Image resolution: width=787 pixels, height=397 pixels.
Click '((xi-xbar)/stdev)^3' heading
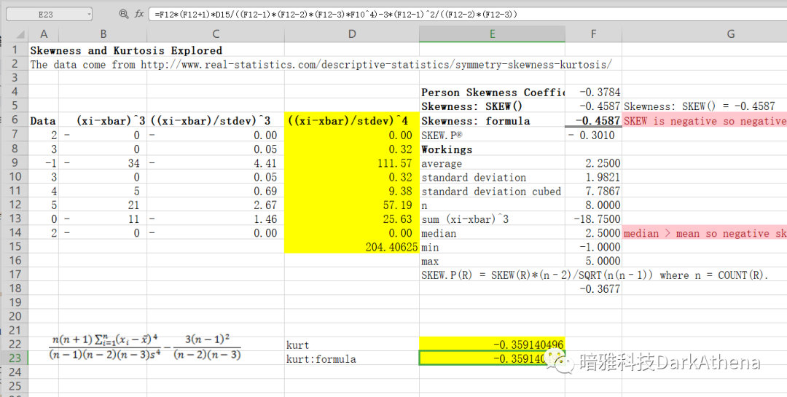[x=211, y=120]
